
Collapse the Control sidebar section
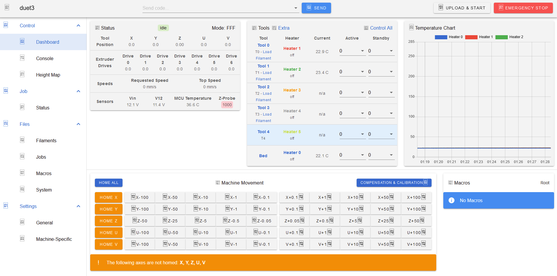[x=78, y=26]
